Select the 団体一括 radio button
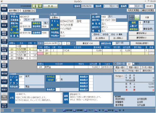156x113 pixels. pyautogui.click(x=115, y=64)
